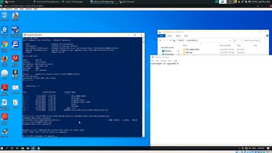Open the Home ribbon tab in File Explorer
272x153 pixels.
pos(170,36)
